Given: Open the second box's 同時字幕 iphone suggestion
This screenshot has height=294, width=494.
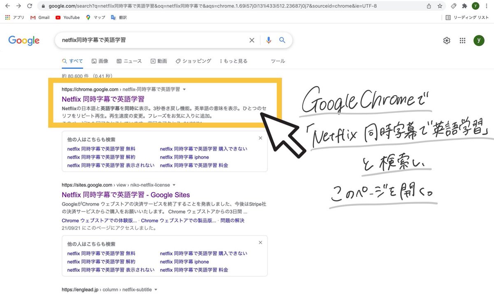Looking at the screenshot, I should click(x=184, y=261).
